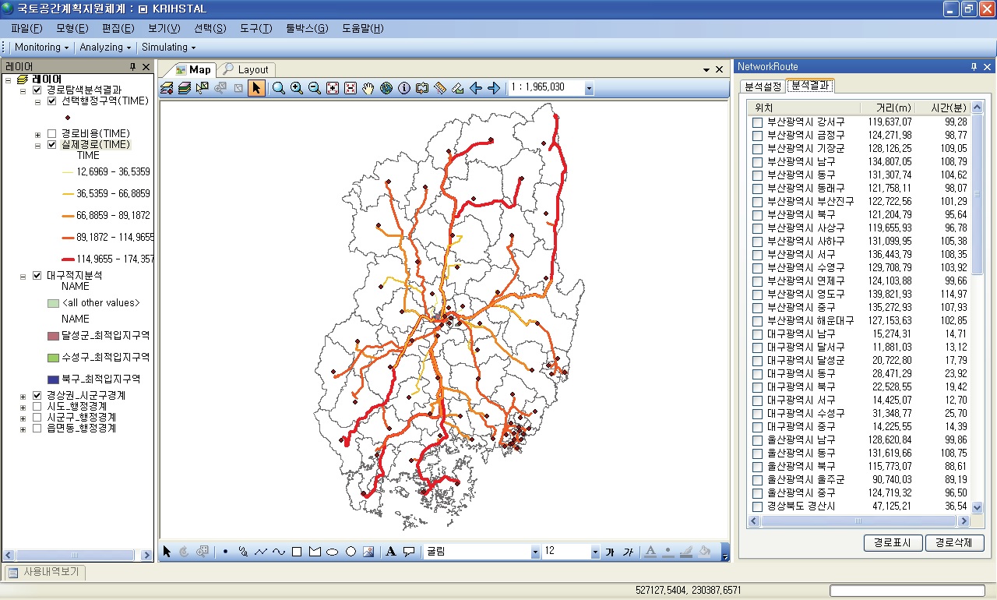Open the layers stack tool
The image size is (997, 600).
pyautogui.click(x=184, y=88)
